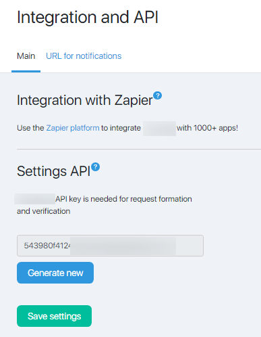Click the question mark next to Settings API
Image resolution: width=261 pixels, height=337 pixels.
pyautogui.click(x=96, y=167)
